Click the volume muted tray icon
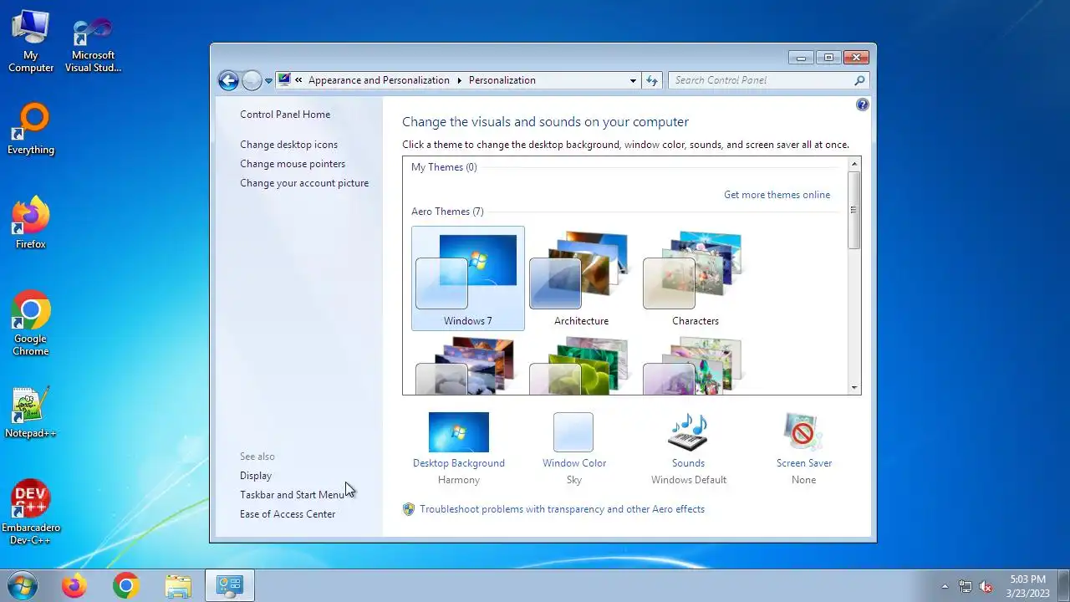Screen dimensions: 1070x602 [x=986, y=586]
